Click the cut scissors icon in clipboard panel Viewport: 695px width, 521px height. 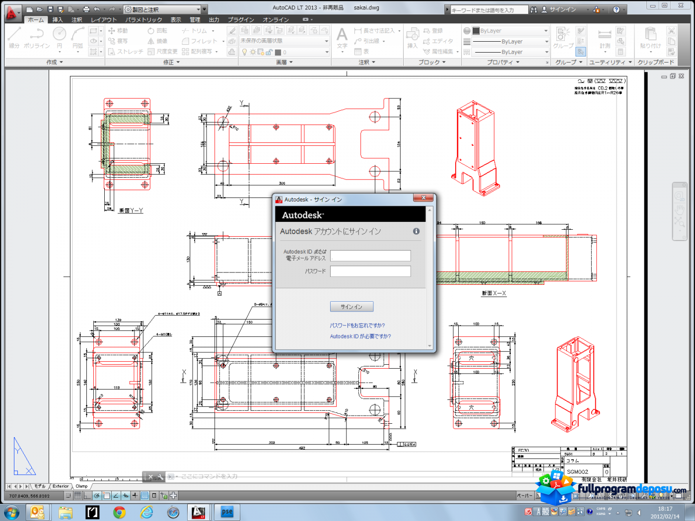(x=671, y=31)
